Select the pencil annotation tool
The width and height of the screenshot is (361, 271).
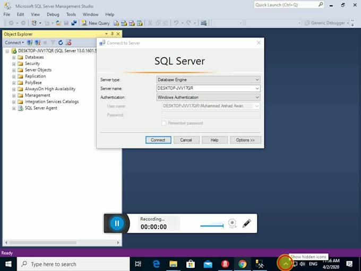pos(246,223)
